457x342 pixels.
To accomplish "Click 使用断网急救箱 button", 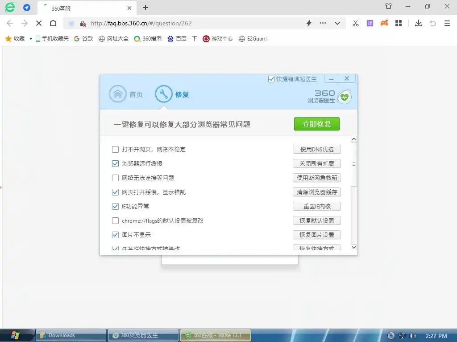I will point(317,178).
